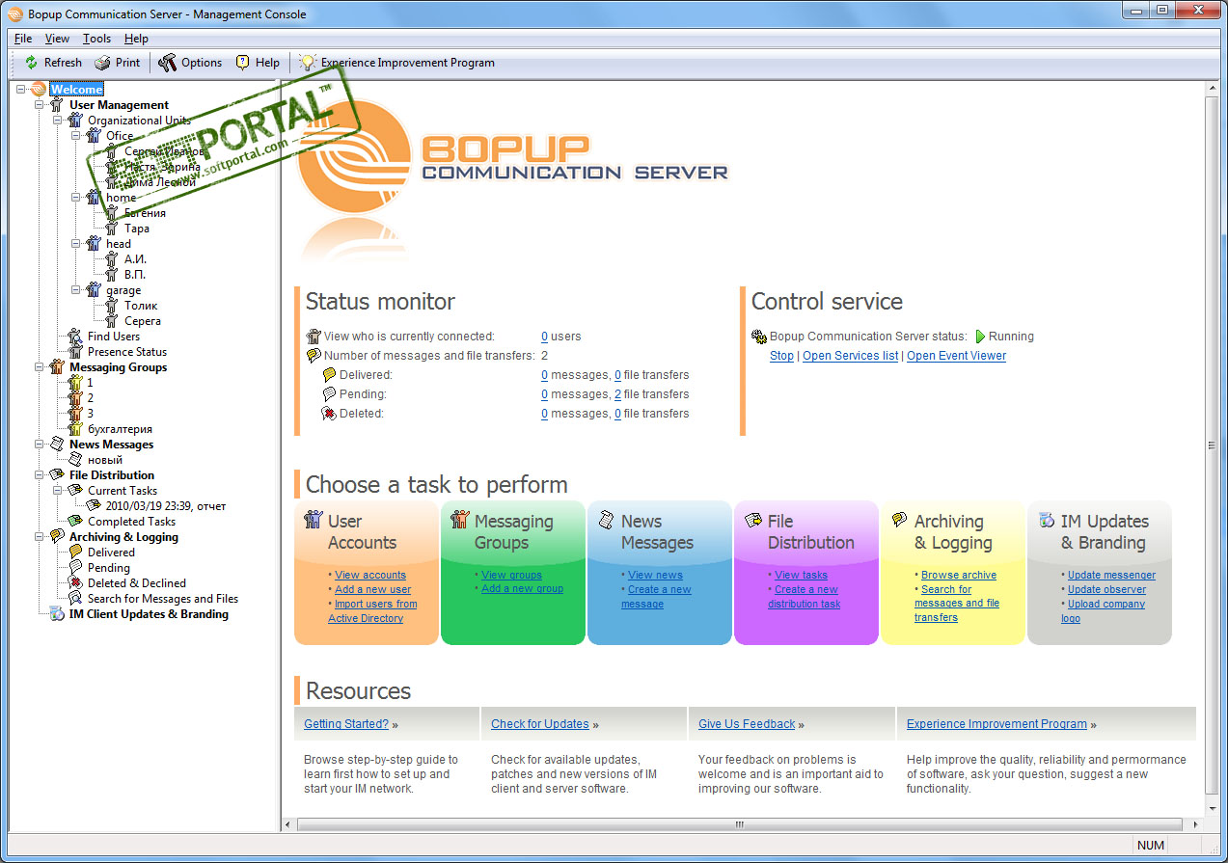Click the horizontal scrollbar thumb in main pane
The width and height of the screenshot is (1228, 863).
[740, 824]
